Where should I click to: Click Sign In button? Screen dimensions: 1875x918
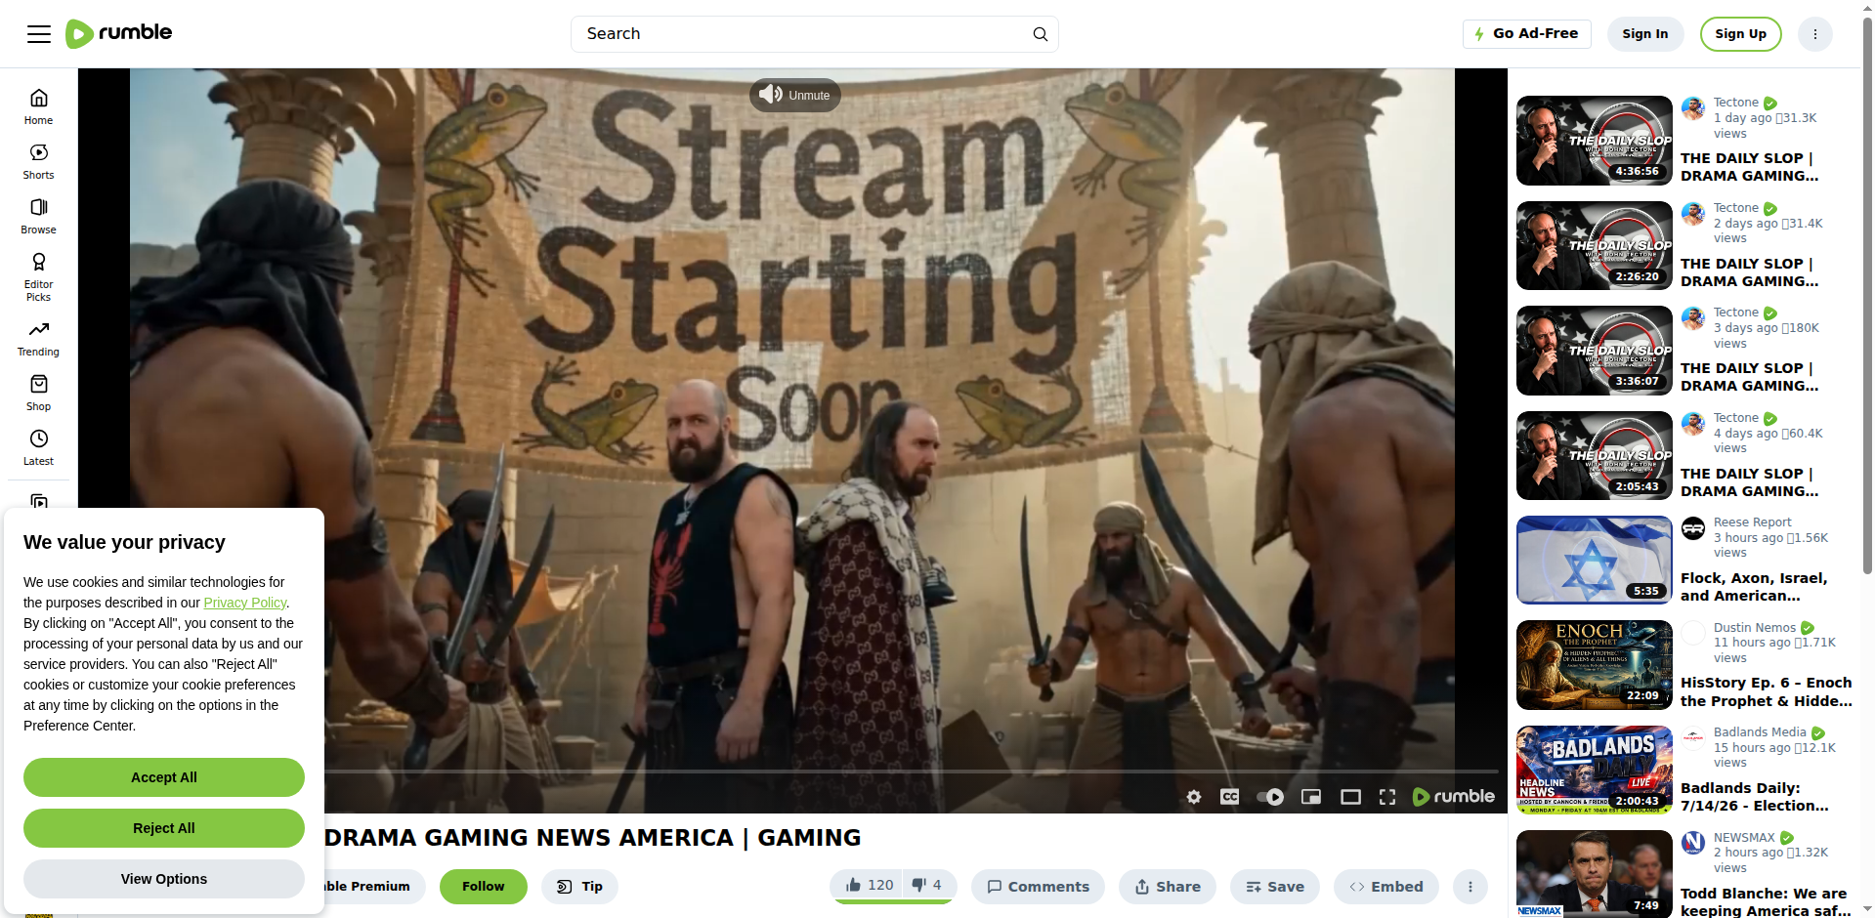(x=1645, y=34)
